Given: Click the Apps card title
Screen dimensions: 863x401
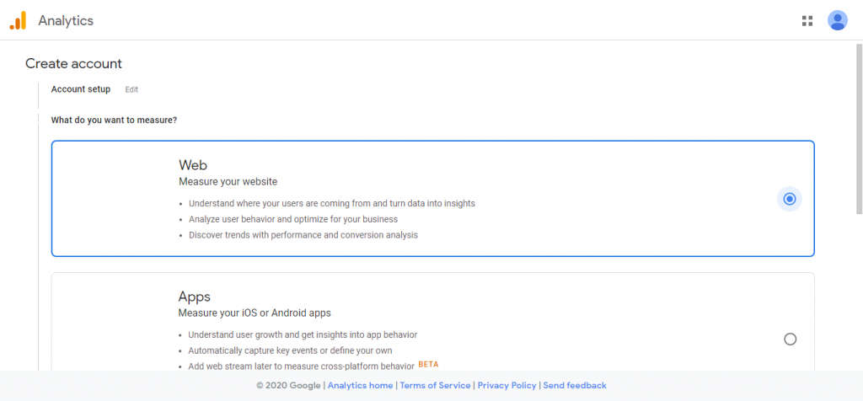Looking at the screenshot, I should tap(195, 297).
